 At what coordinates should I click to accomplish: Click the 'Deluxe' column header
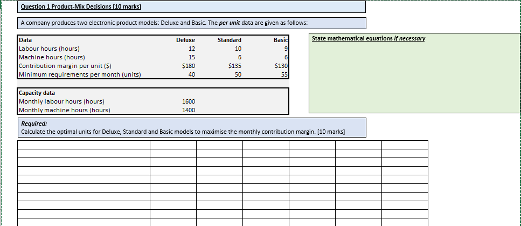[x=185, y=40]
